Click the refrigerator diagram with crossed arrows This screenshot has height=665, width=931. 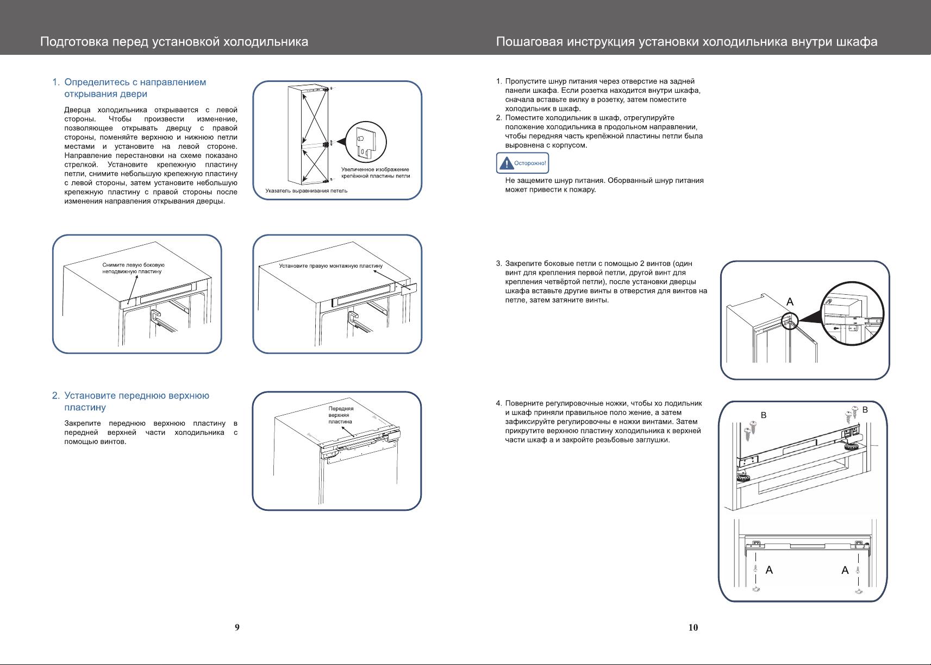pos(308,135)
